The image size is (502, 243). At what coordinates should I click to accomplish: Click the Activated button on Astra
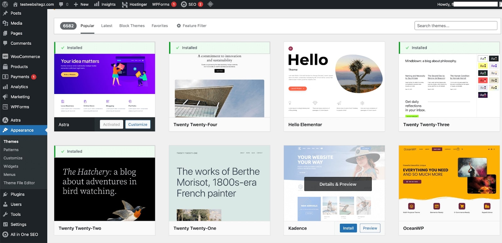111,124
